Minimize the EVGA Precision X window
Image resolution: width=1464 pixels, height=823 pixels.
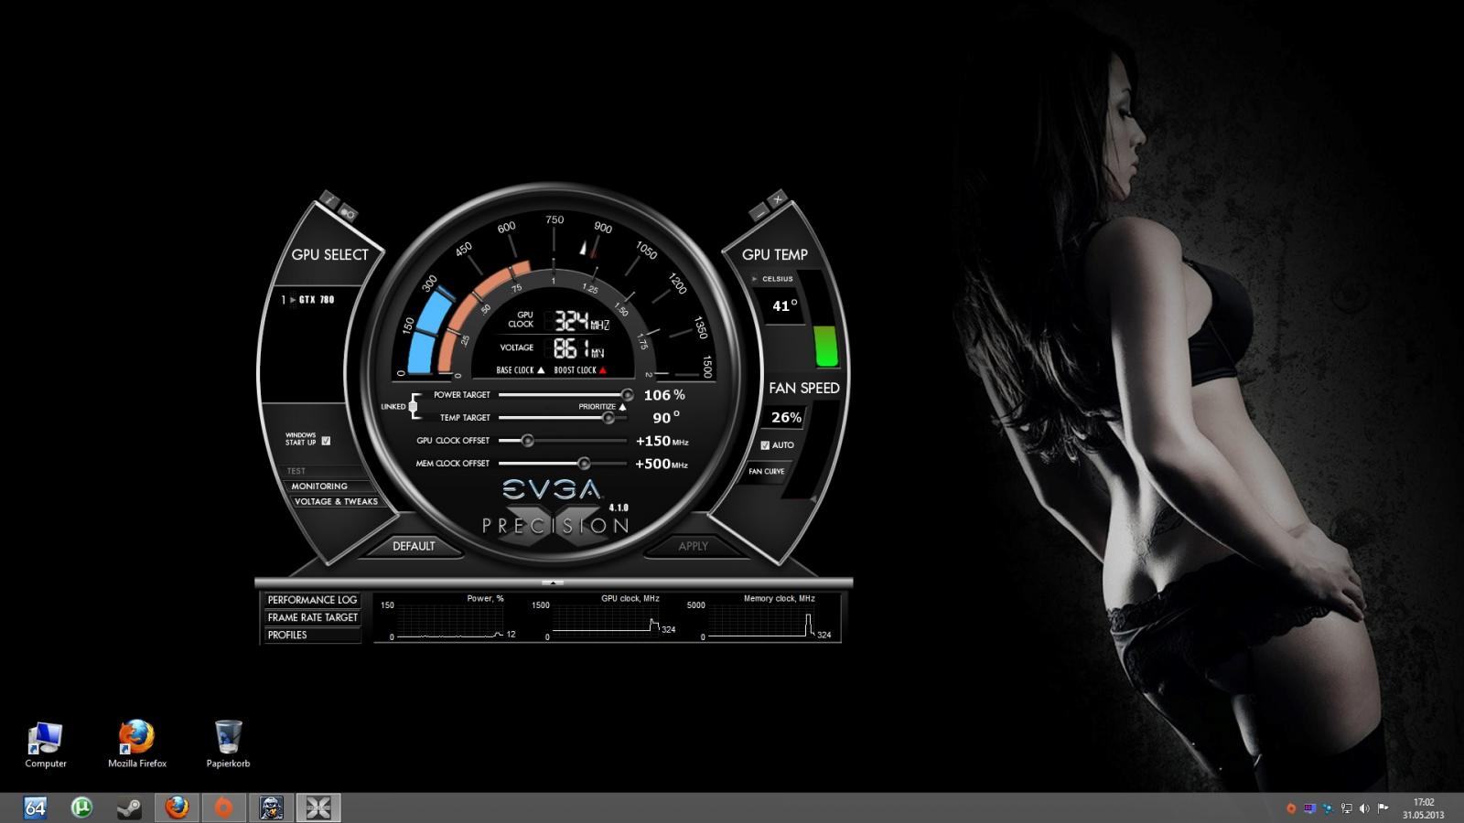tap(759, 212)
